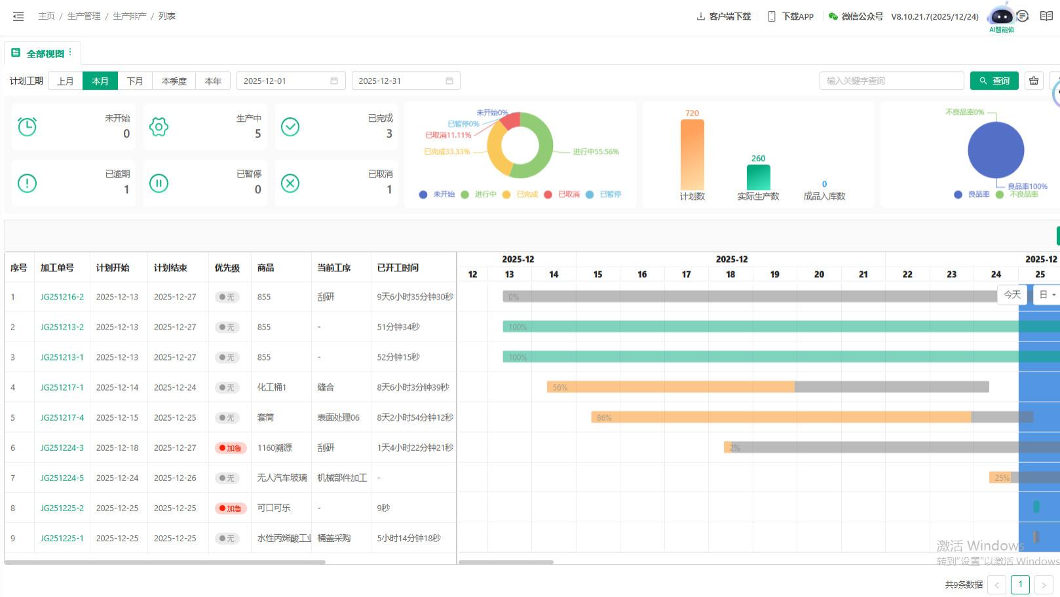The width and height of the screenshot is (1060, 597).
Task: Click the toolbox icon beside search button
Action: point(1034,81)
